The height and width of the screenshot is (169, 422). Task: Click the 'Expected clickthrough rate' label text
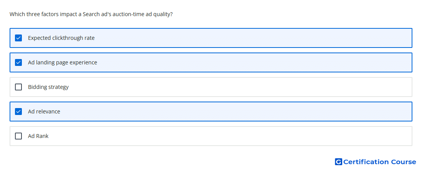(x=61, y=38)
